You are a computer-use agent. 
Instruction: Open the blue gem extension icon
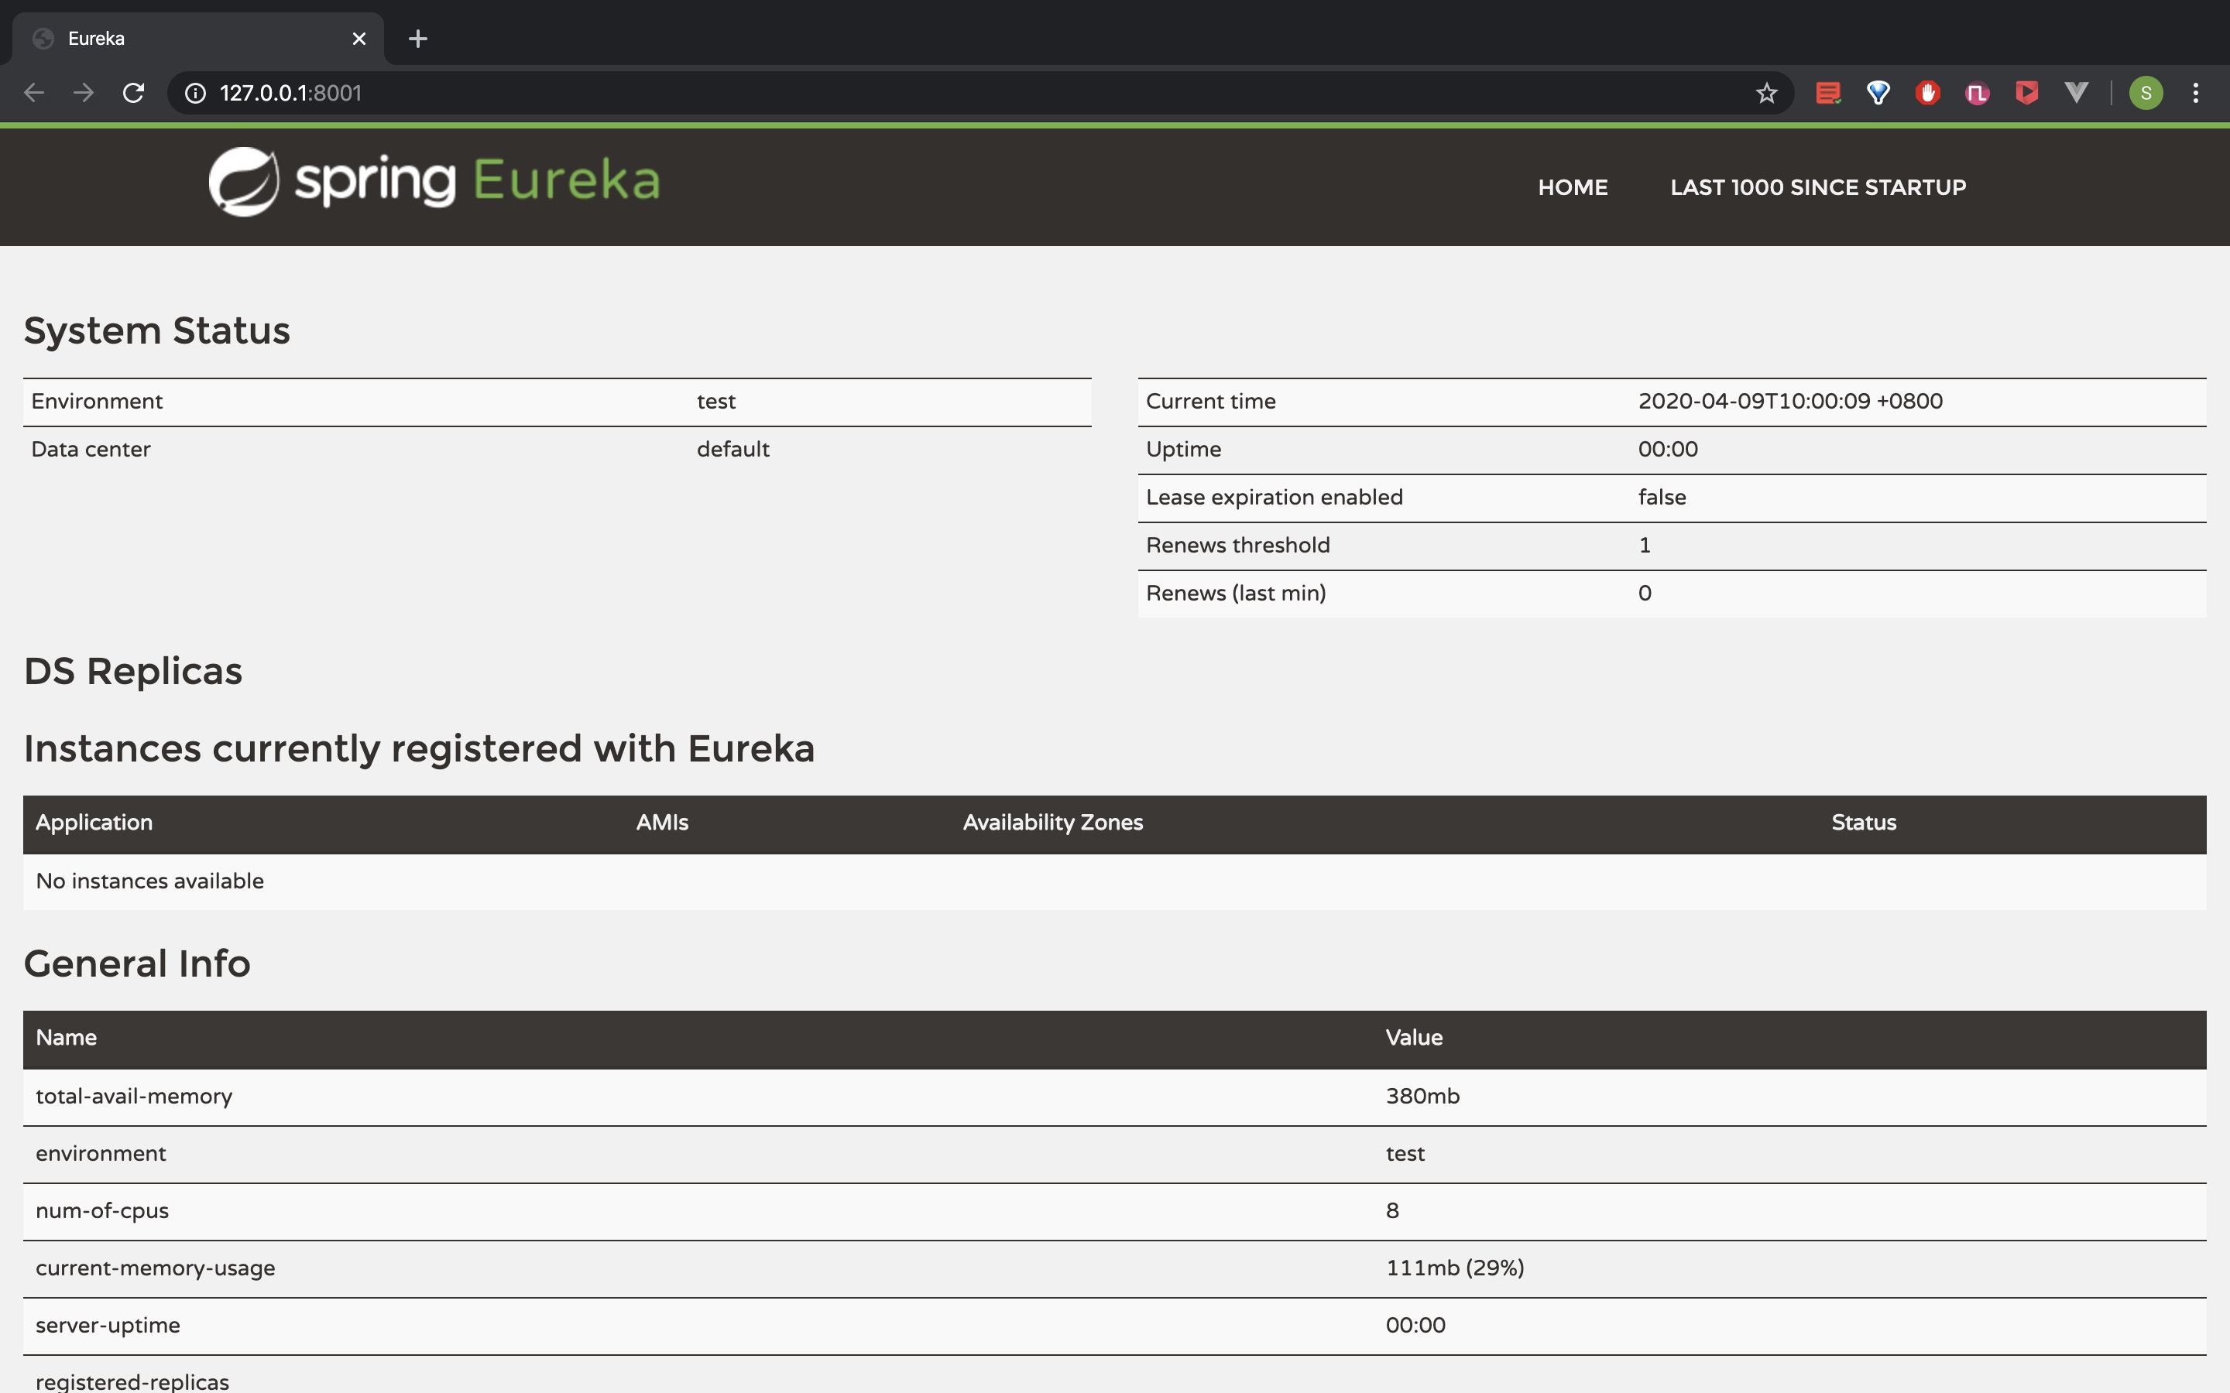tap(1878, 93)
